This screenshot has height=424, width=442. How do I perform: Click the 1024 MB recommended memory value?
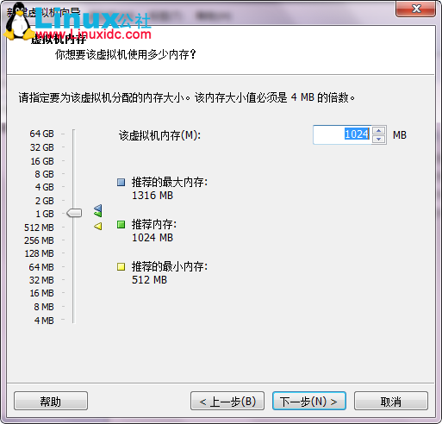click(x=153, y=238)
